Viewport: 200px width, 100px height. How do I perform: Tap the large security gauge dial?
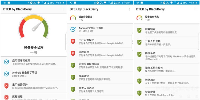pos(34,26)
